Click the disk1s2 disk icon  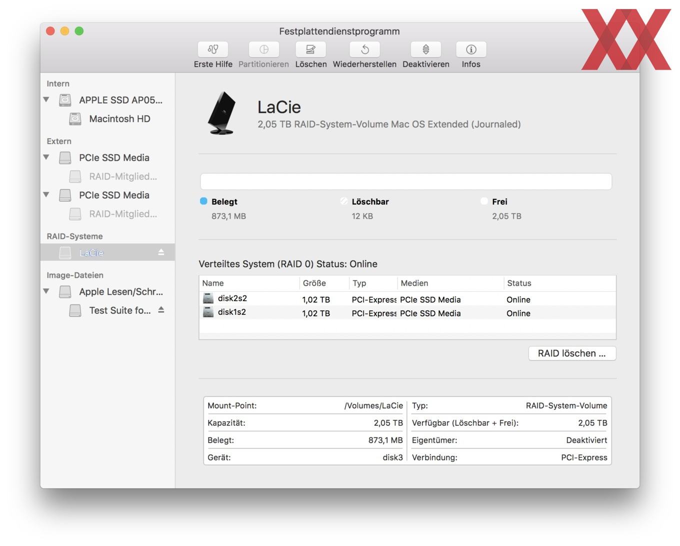tap(208, 312)
